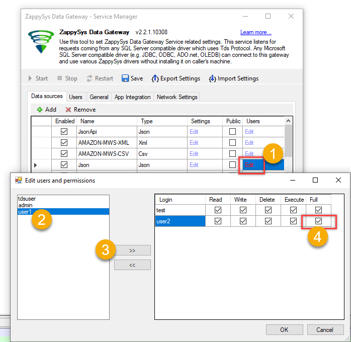The height and width of the screenshot is (342, 351).
Task: Toggle Public checkbox for AMAZON-MWS-XML
Action: (232, 143)
